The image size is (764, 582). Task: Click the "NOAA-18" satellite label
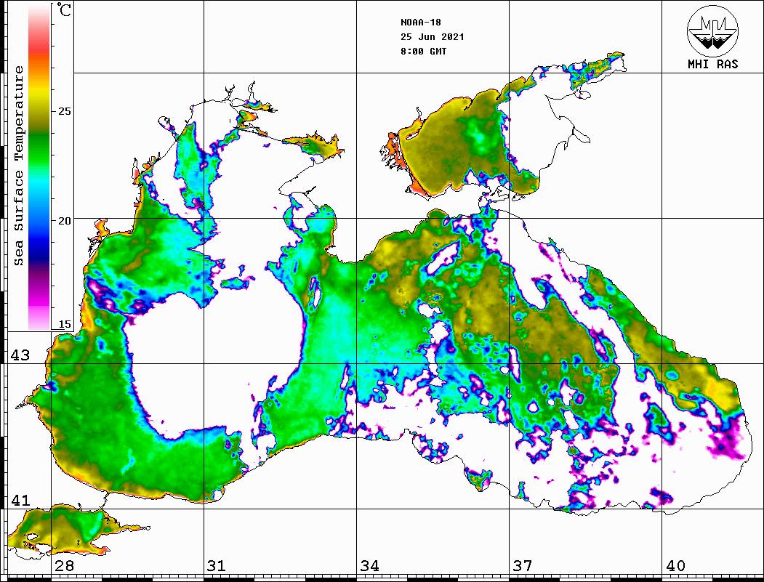pyautogui.click(x=420, y=23)
